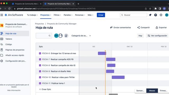Image resolution: width=169 pixels, height=95 pixels.
Task: Click the epic icon for PDCM-9
Action: click(x=40, y=71)
